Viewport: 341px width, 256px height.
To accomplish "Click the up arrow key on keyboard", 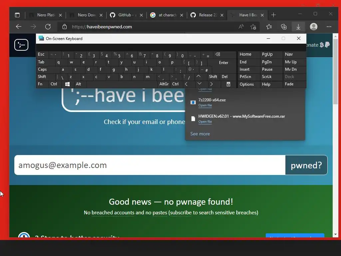I will point(198,77).
